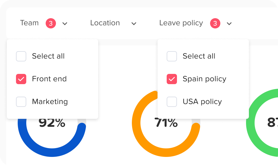The width and height of the screenshot is (278, 166).
Task: Click the blue 92% progress ring
Action: pyautogui.click(x=51, y=152)
